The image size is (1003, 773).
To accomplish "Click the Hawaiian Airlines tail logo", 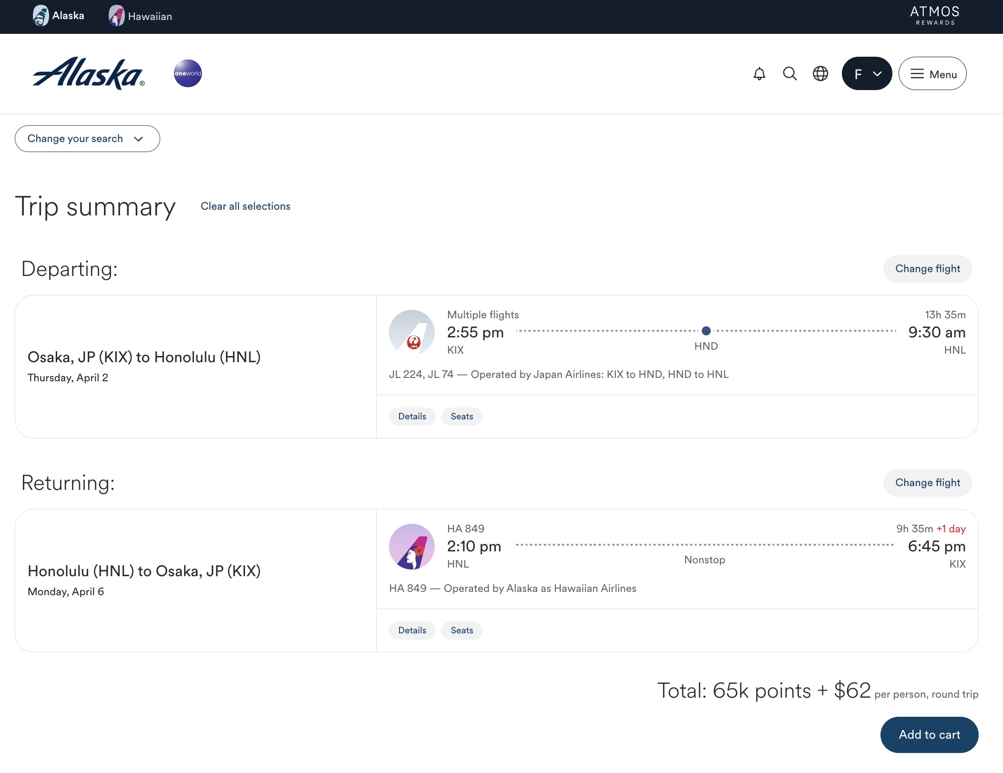I will click(412, 547).
